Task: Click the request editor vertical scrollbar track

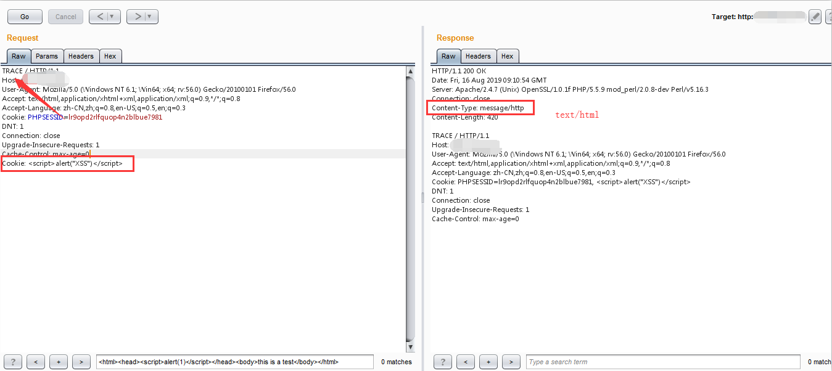Action: coord(411,208)
